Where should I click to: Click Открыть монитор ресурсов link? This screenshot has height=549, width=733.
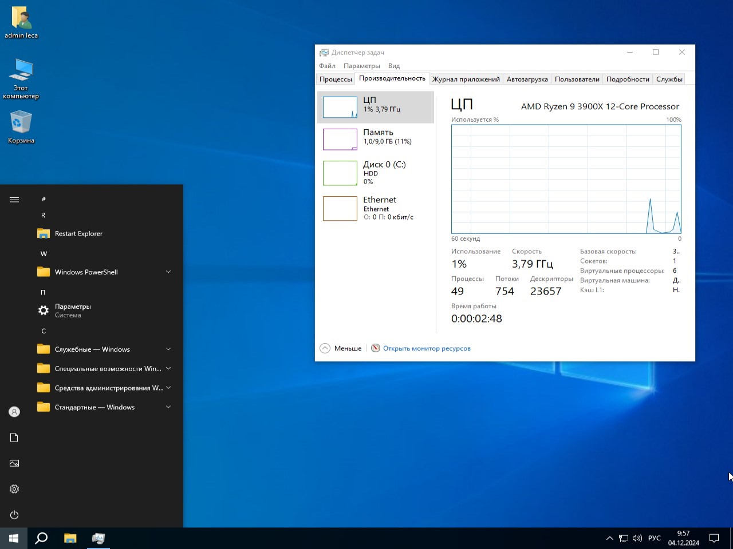point(427,348)
